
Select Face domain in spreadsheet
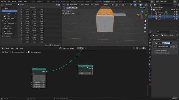(8, 16)
